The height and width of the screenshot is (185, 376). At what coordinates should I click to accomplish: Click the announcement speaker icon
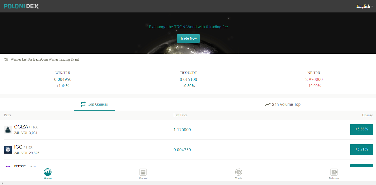point(6,59)
